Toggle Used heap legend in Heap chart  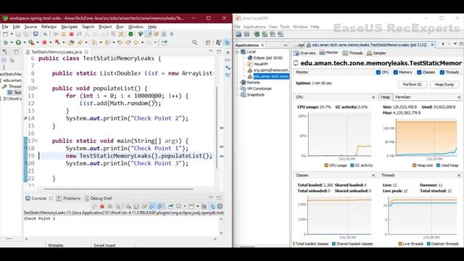click(447, 165)
